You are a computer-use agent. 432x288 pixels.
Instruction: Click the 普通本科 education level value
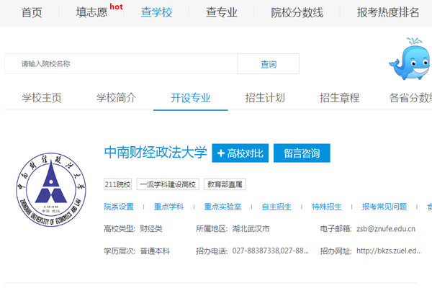coord(155,251)
